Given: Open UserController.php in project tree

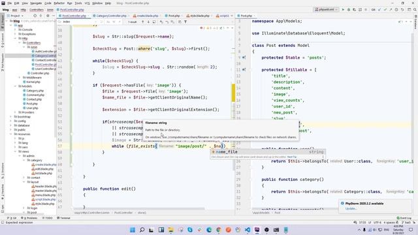Looking at the screenshot, I should (x=44, y=69).
